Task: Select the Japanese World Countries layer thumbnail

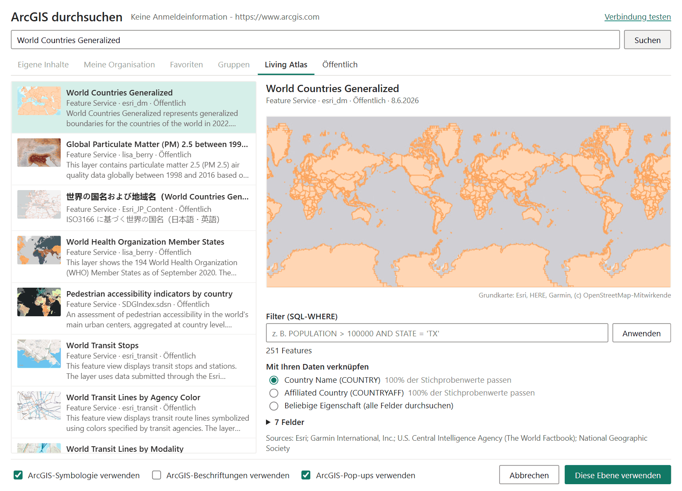Action: tap(39, 204)
